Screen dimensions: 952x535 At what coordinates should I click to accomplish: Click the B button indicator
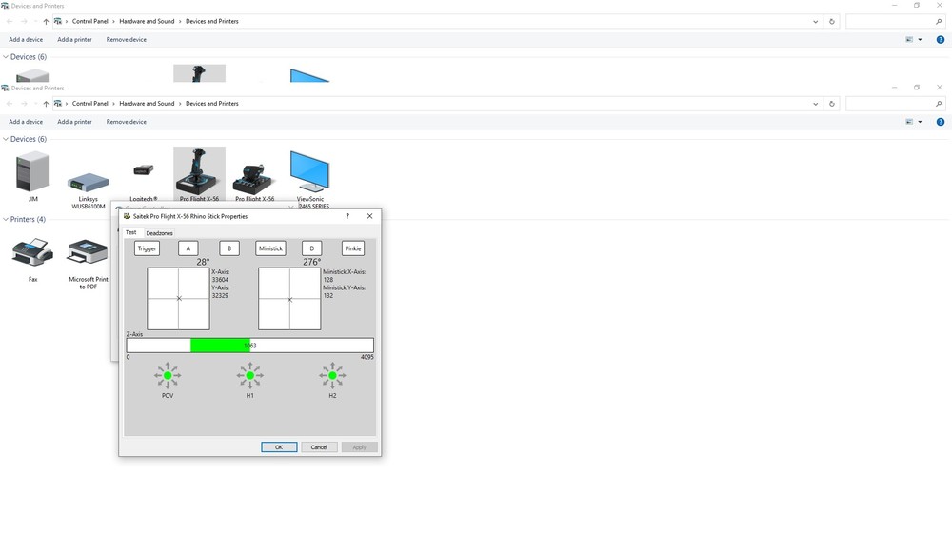[x=229, y=248]
